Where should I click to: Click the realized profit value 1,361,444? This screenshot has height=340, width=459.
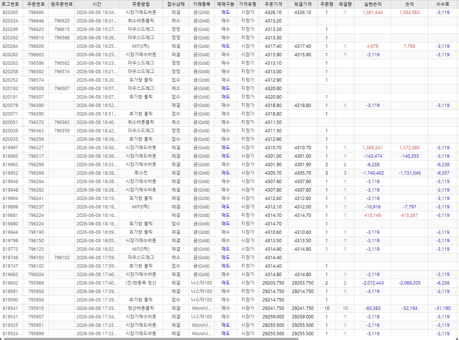373,12
